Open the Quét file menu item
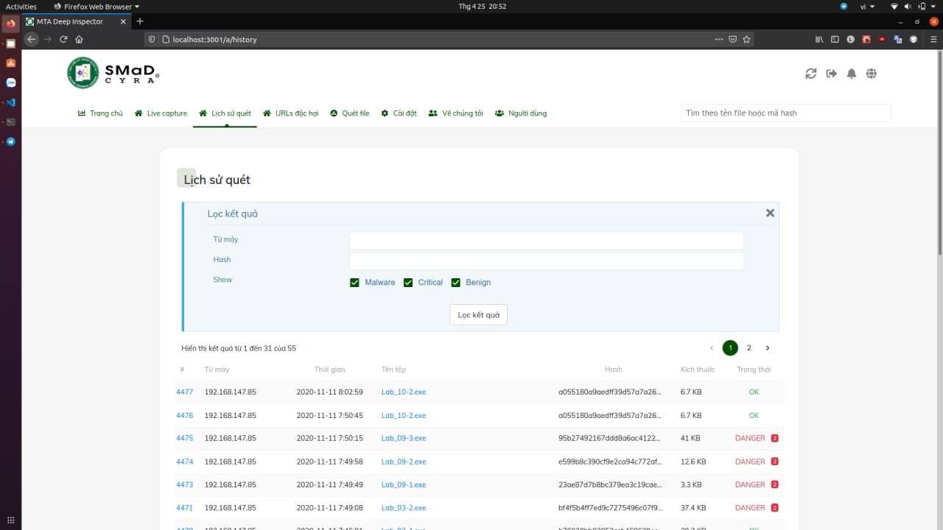Screen dimensions: 943x530 349,113
